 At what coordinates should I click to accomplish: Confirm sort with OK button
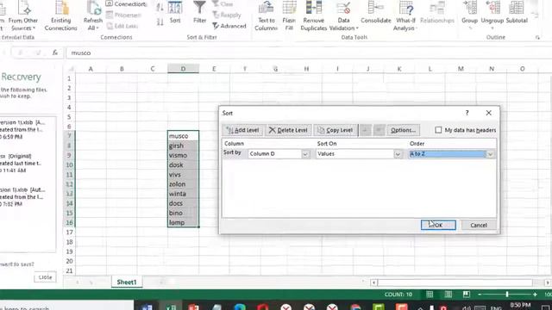(438, 225)
